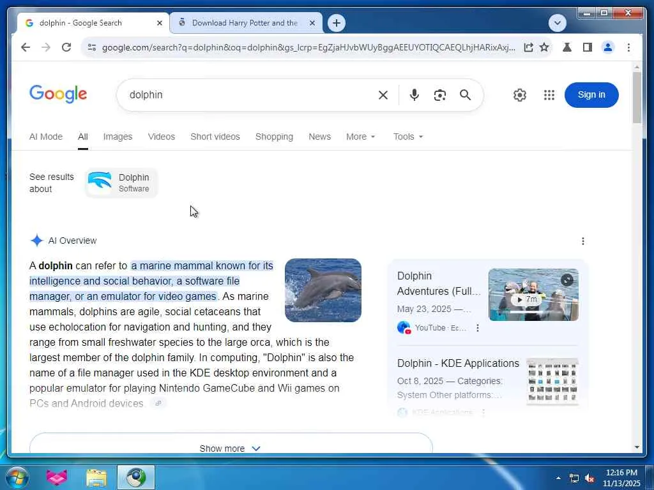Open the tab search dropdown arrow
The width and height of the screenshot is (654, 490).
point(557,23)
